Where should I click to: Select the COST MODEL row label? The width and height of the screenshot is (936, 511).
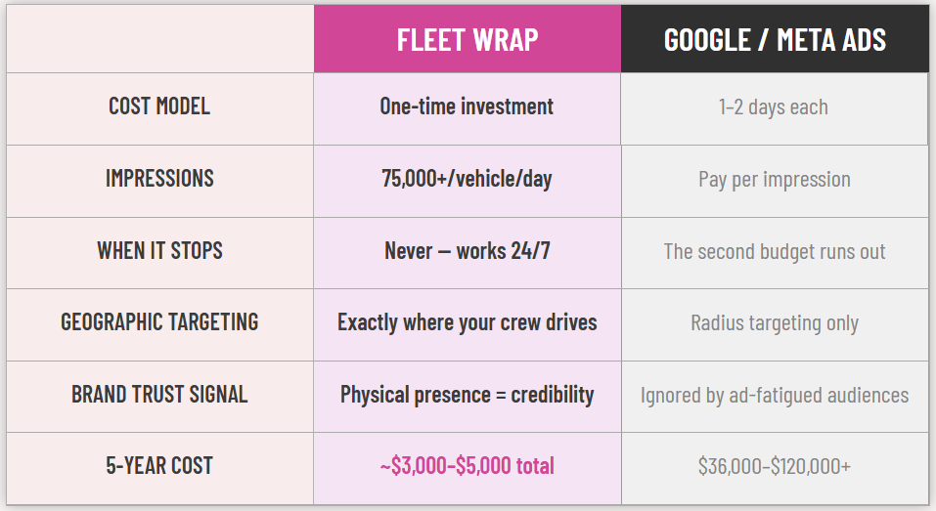click(x=159, y=106)
